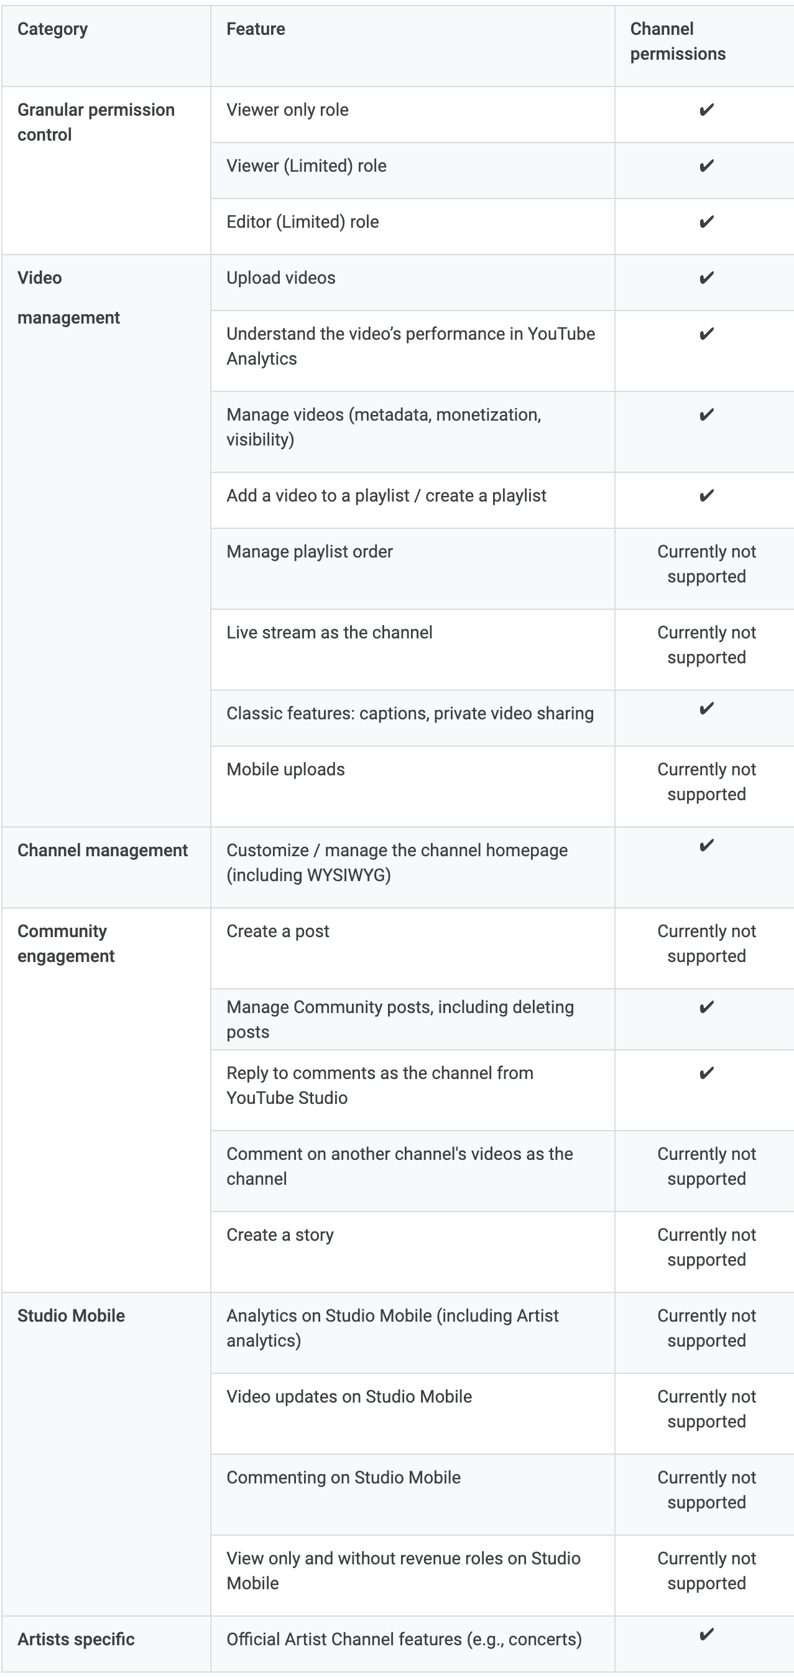Click checkmark for Viewer only role
Image resolution: width=794 pixels, height=1677 pixels.
706,110
